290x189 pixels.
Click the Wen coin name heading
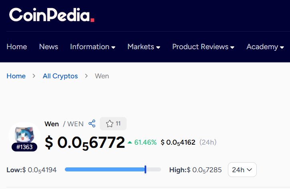tap(52, 124)
